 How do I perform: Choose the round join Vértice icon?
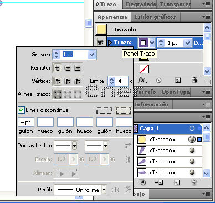tap(68, 81)
